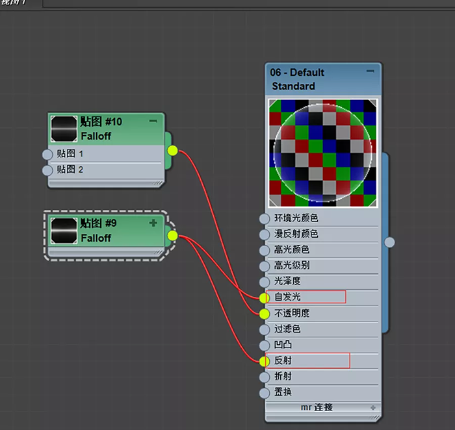
Task: Select the 高光颜色 slot label
Action: 292,249
